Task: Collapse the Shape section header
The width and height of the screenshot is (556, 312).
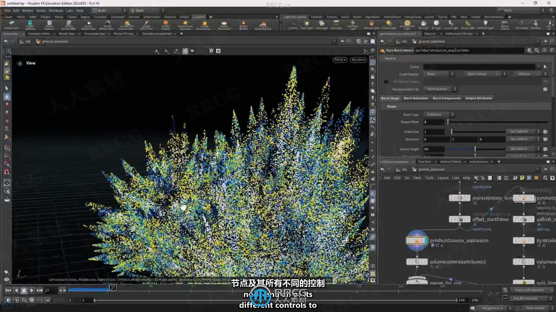Action: [465, 106]
